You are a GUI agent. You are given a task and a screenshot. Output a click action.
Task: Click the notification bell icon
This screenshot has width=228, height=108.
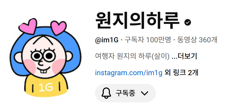106,93
